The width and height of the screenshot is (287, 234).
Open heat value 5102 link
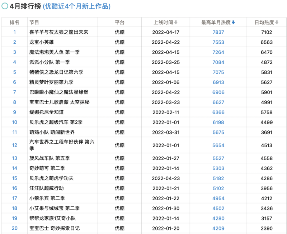point(218,188)
